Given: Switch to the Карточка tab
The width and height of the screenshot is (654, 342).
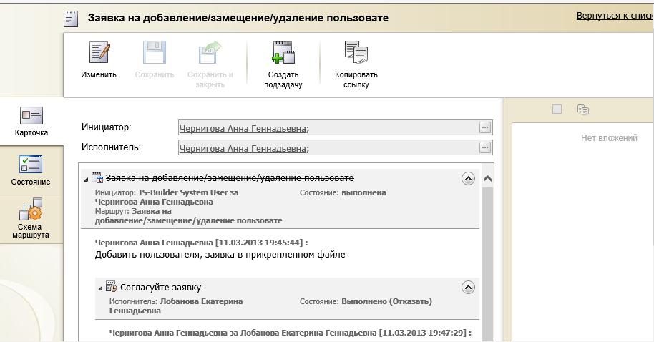Looking at the screenshot, I should coord(31,121).
